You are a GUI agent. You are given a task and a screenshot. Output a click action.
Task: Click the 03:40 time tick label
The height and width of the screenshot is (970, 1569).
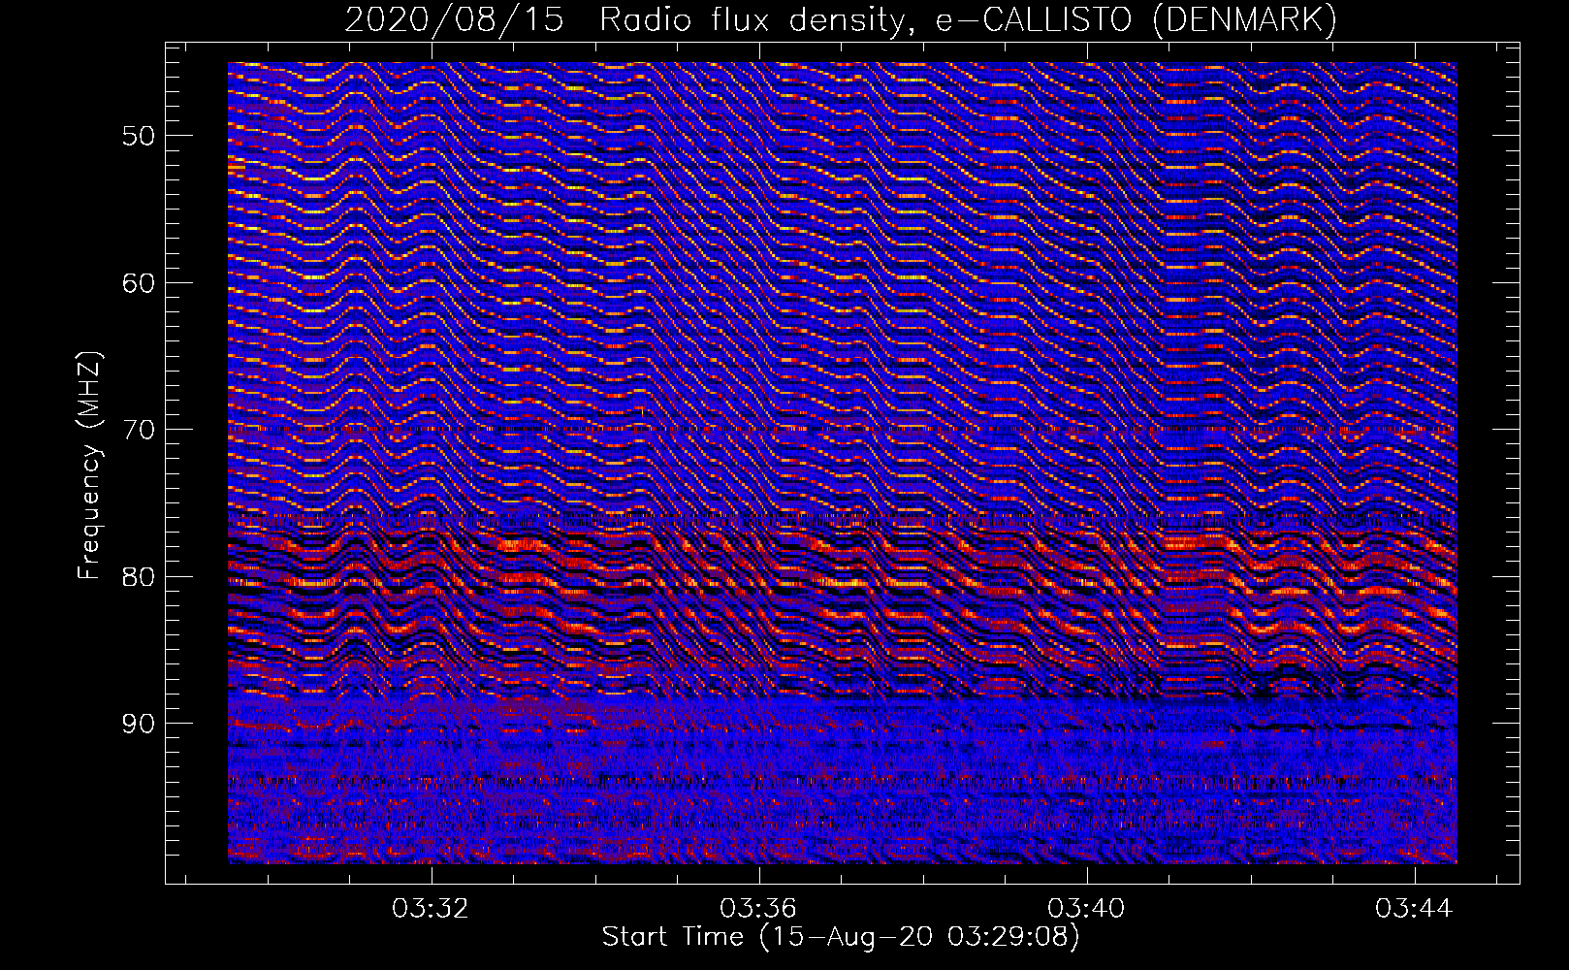1086,908
